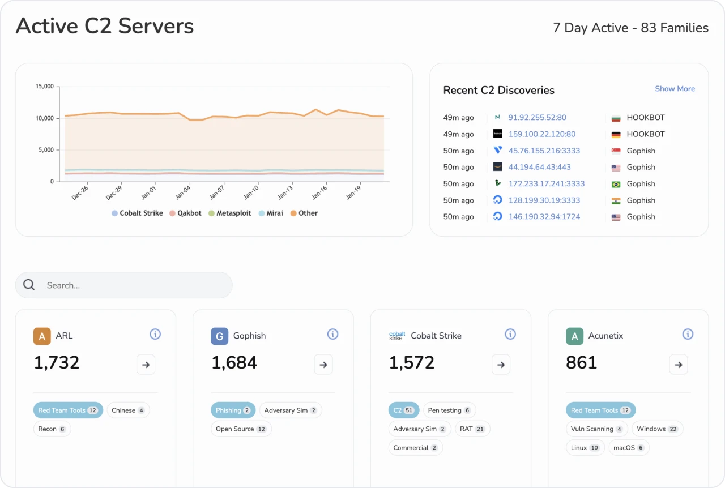Click DigitalOcean icon beside 128.199.30.19:3333
The width and height of the screenshot is (725, 488).
point(497,200)
